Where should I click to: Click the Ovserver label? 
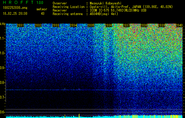(x=60, y=3)
